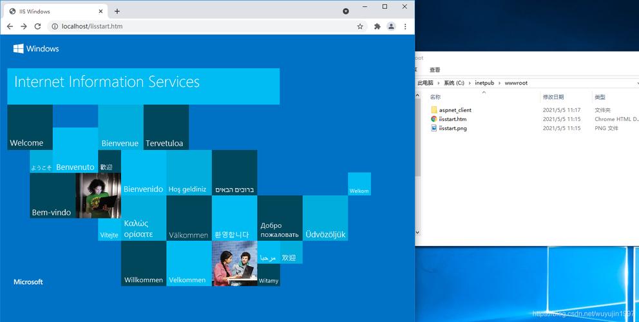Close the IIS Windows tab
Screen dimensions: 639x322
101,11
